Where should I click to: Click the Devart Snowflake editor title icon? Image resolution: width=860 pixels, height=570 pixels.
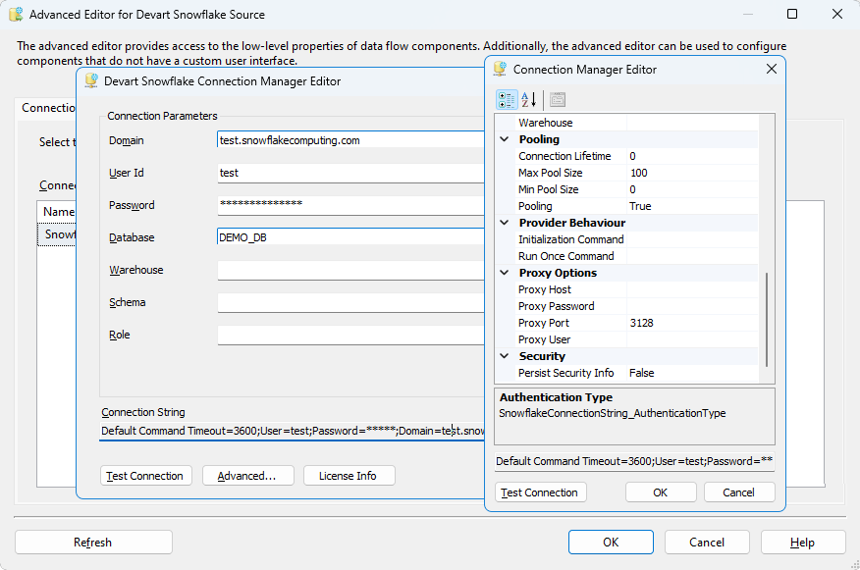pyautogui.click(x=91, y=81)
